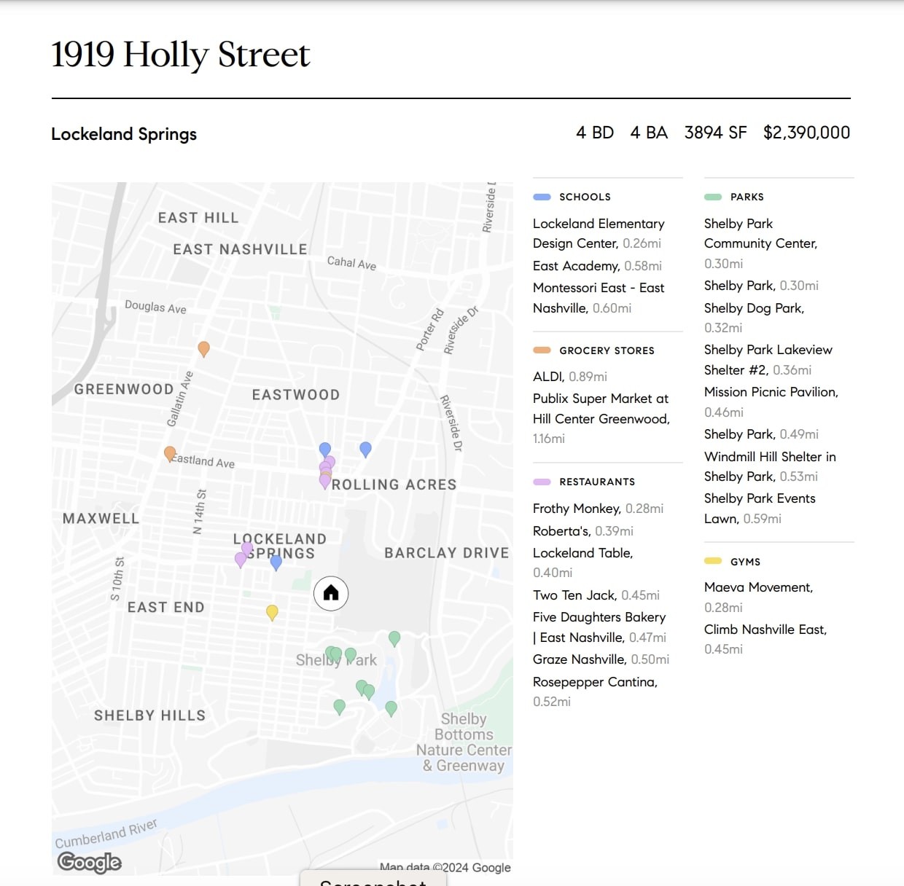The height and width of the screenshot is (886, 904).
Task: Open Maeva Movement gym listing
Action: click(758, 587)
